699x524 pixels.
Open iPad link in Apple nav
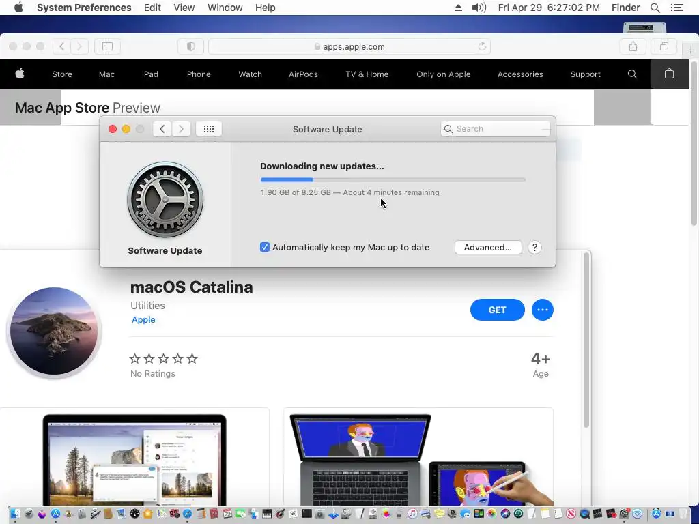149,74
